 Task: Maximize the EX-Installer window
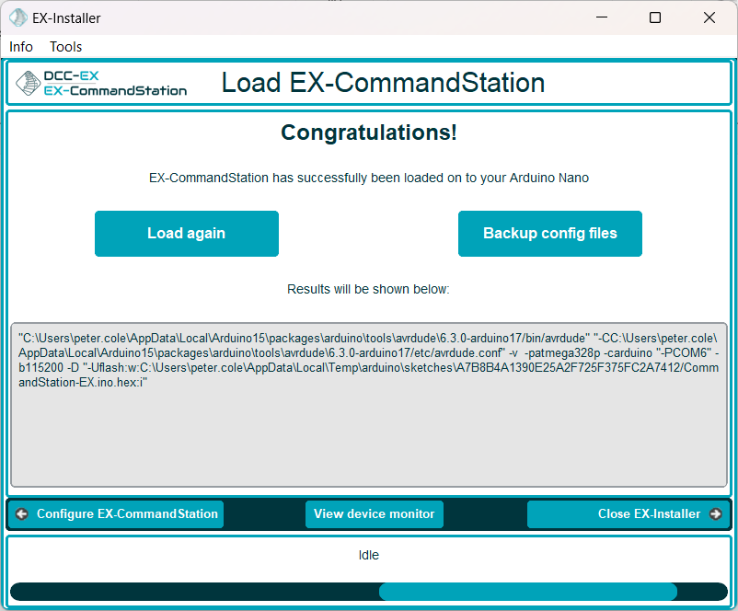click(655, 17)
